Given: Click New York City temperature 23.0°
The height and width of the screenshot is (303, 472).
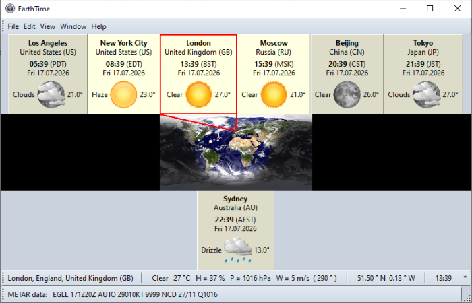Looking at the screenshot, I should point(148,94).
